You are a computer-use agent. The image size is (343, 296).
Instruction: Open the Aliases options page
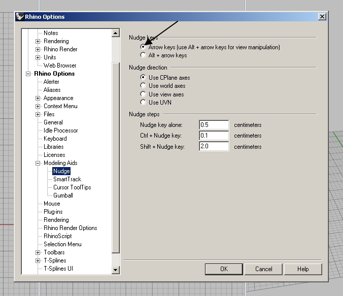point(52,90)
